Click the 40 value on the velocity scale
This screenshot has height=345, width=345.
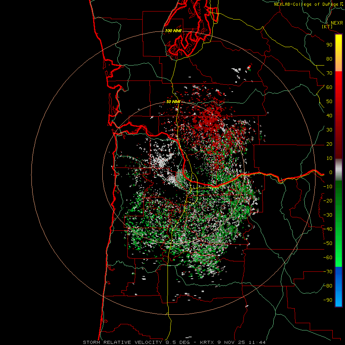329,115
